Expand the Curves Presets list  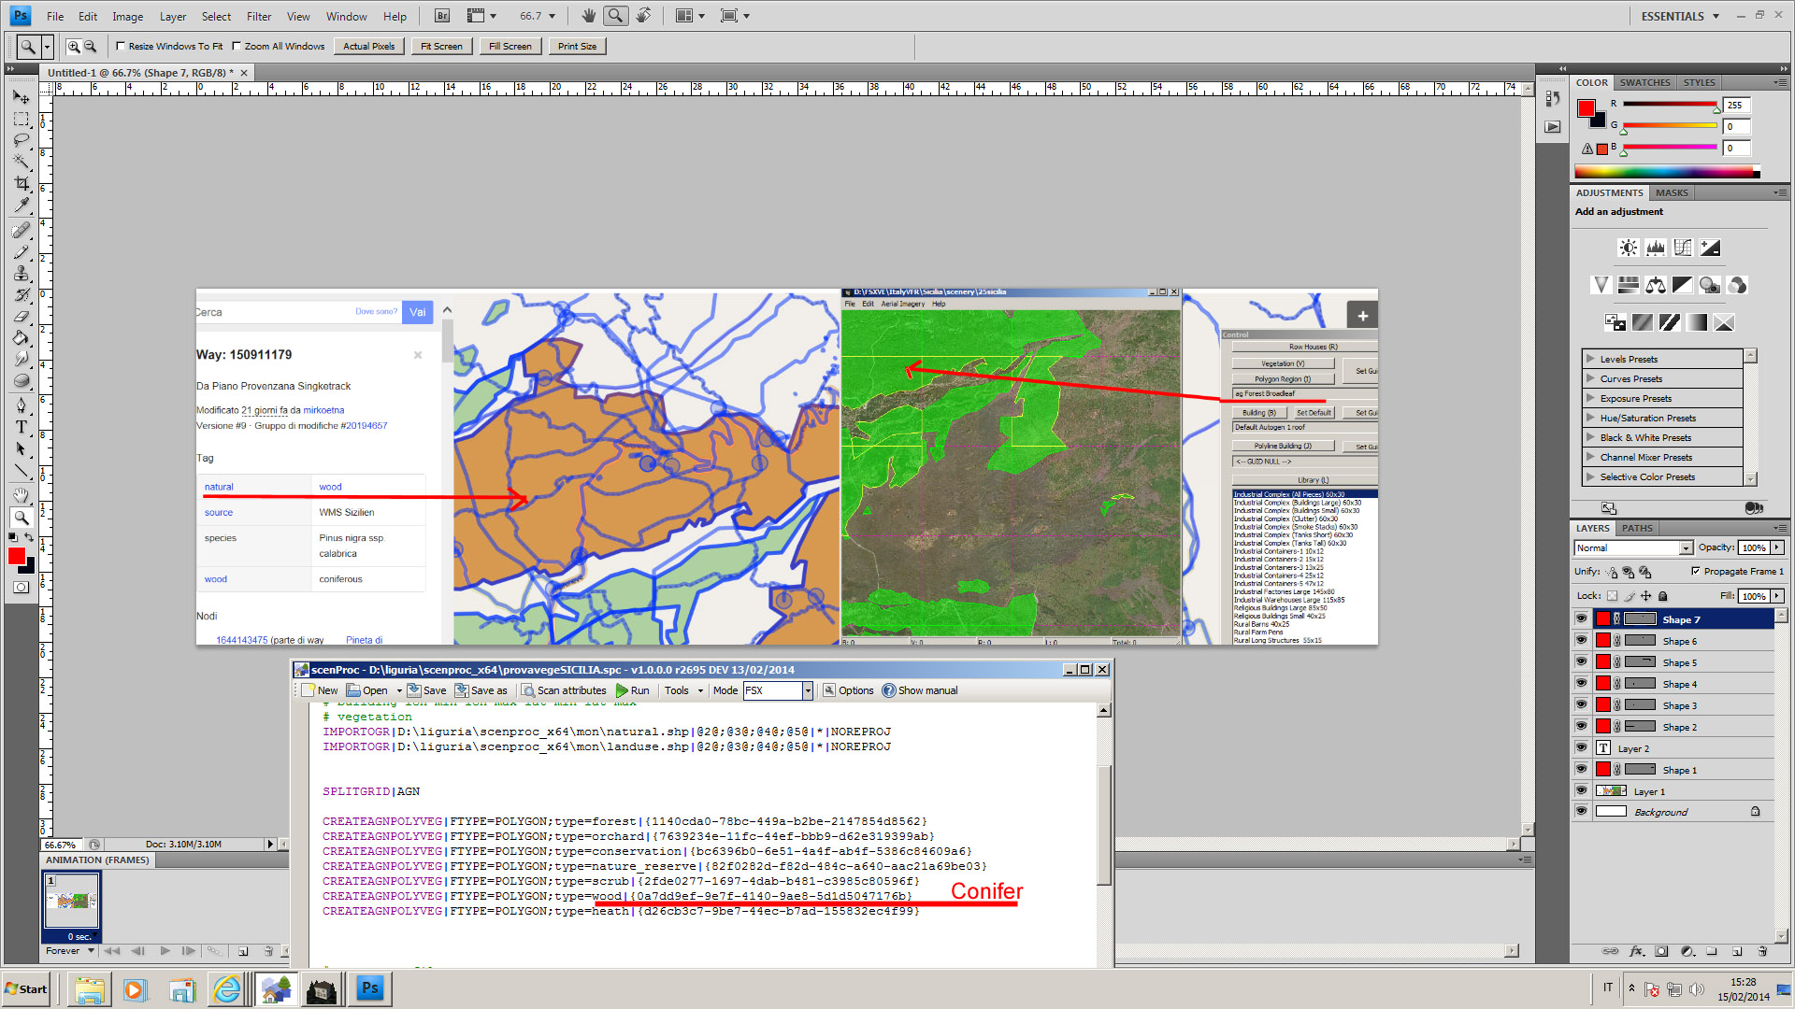1590,378
